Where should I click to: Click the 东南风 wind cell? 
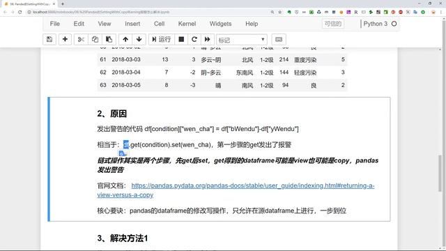coord(245,73)
